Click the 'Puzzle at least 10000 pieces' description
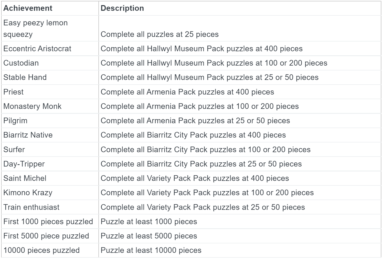 point(151,250)
